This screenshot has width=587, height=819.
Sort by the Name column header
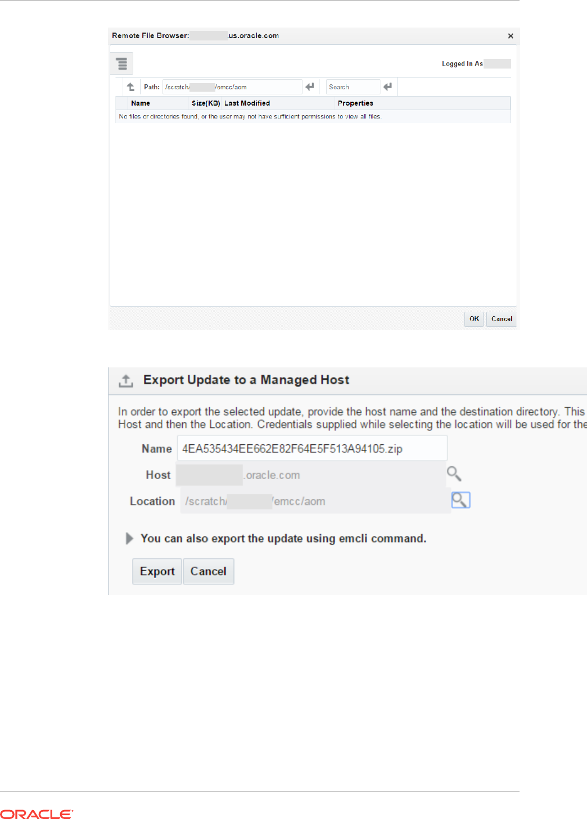(159, 103)
